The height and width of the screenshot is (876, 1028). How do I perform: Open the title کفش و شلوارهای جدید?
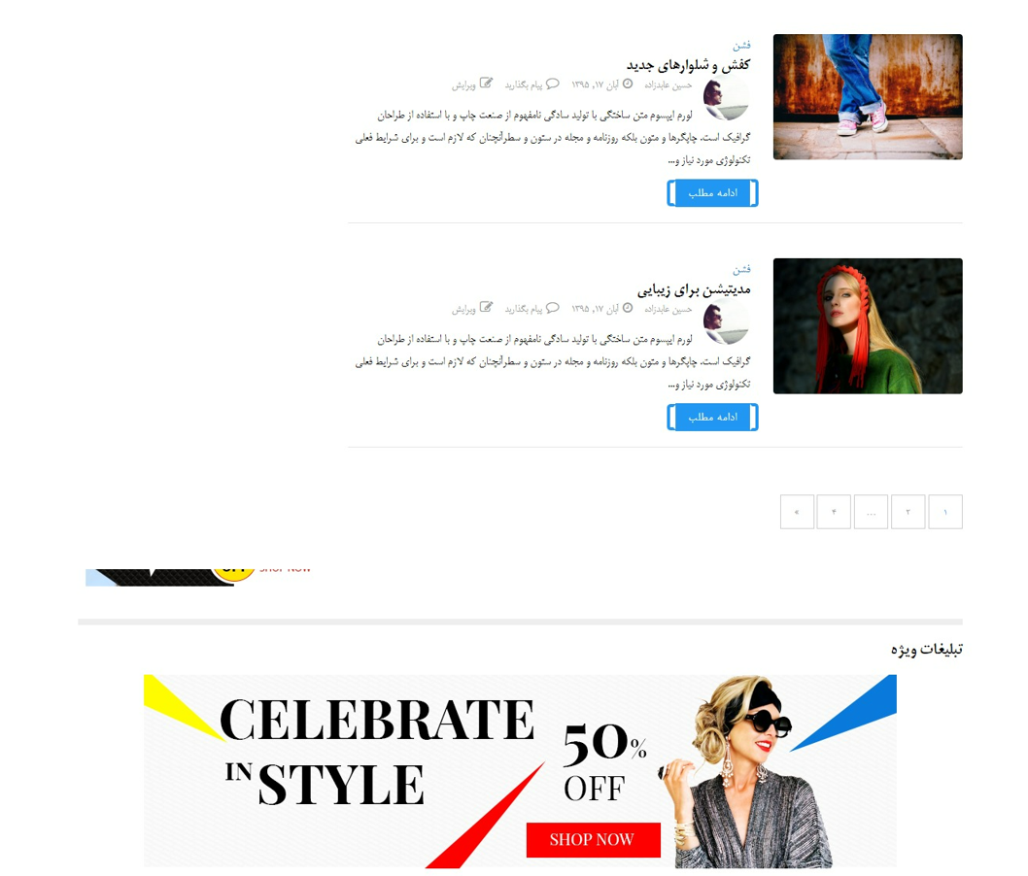(x=688, y=65)
